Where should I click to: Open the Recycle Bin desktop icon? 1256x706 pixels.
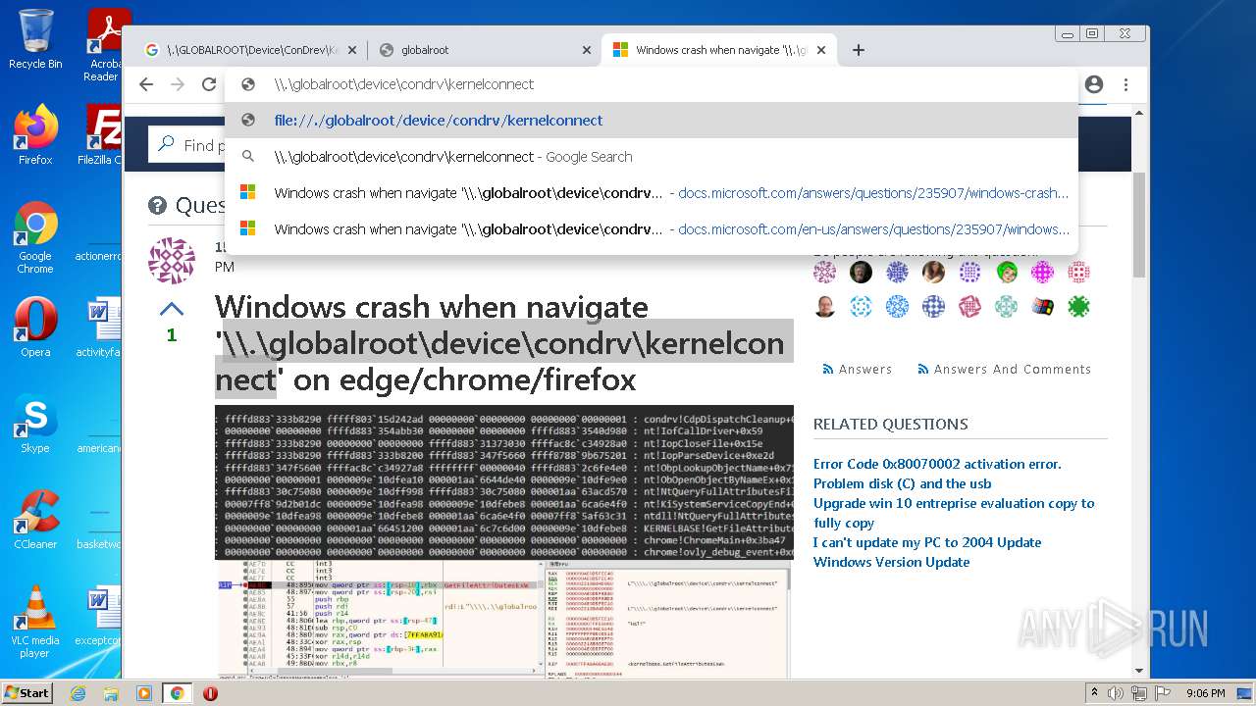tap(35, 39)
